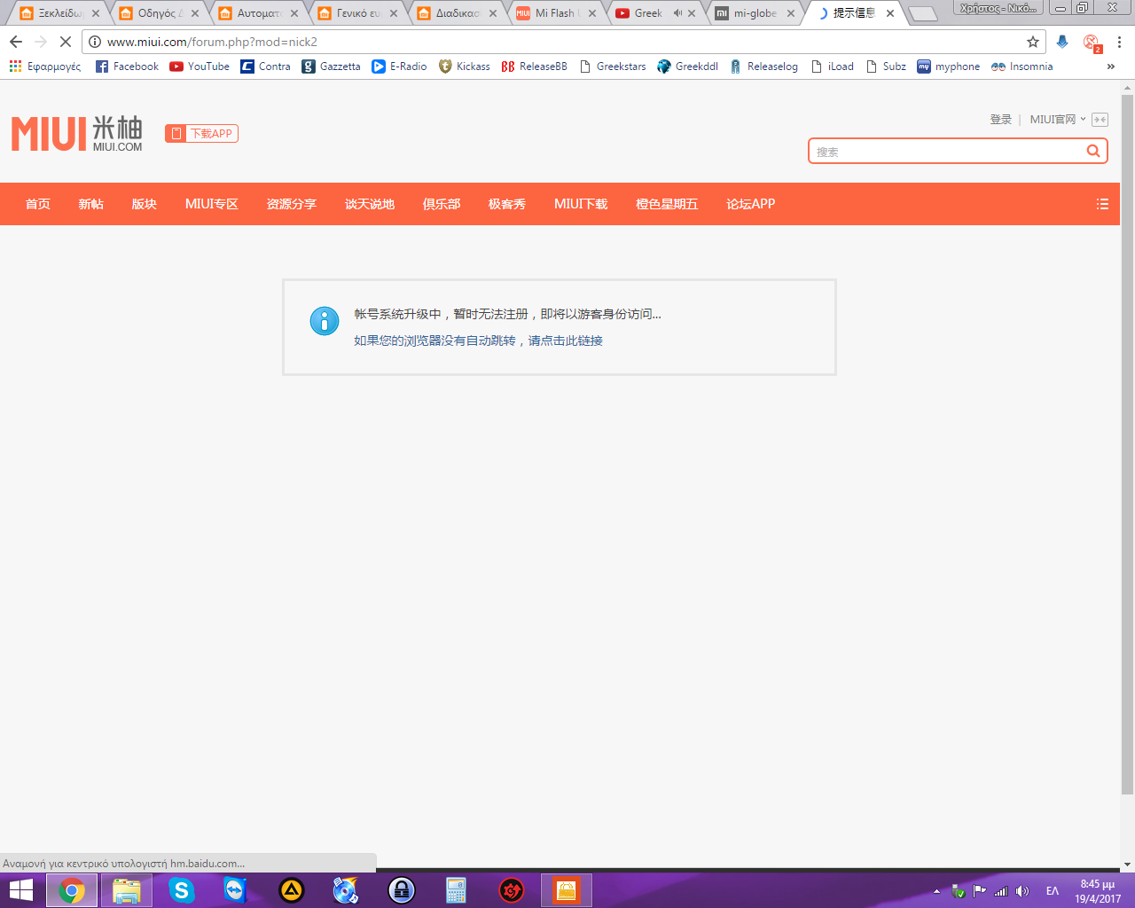Switch to the Ξεκλείδω tab
The height and width of the screenshot is (908, 1135).
tap(60, 13)
